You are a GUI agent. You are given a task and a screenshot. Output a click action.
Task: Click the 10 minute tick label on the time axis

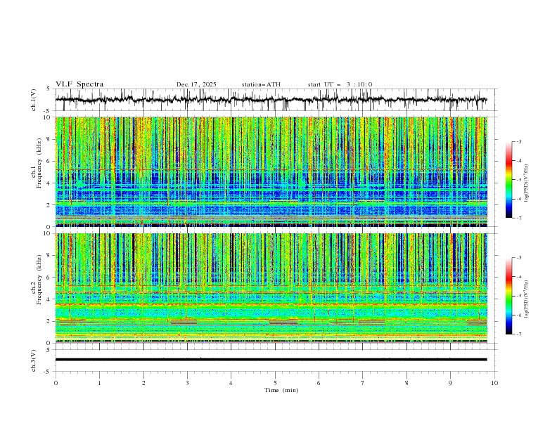click(494, 383)
